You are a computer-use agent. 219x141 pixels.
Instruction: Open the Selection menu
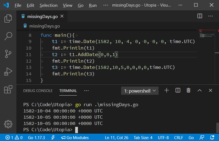(x=48, y=5)
